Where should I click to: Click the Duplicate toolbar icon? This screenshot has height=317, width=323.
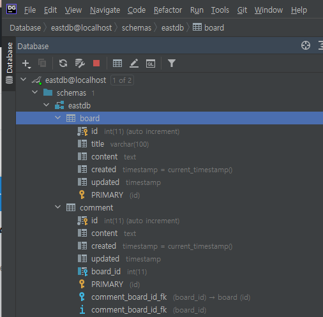point(42,63)
